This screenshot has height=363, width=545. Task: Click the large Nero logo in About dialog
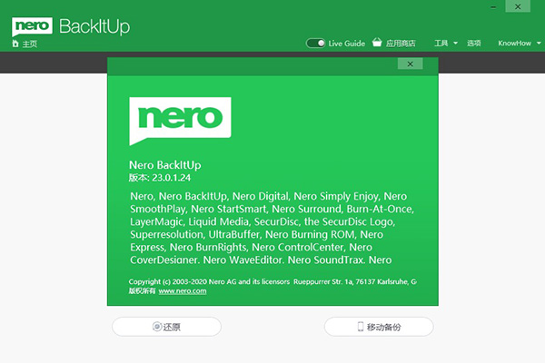click(x=180, y=121)
